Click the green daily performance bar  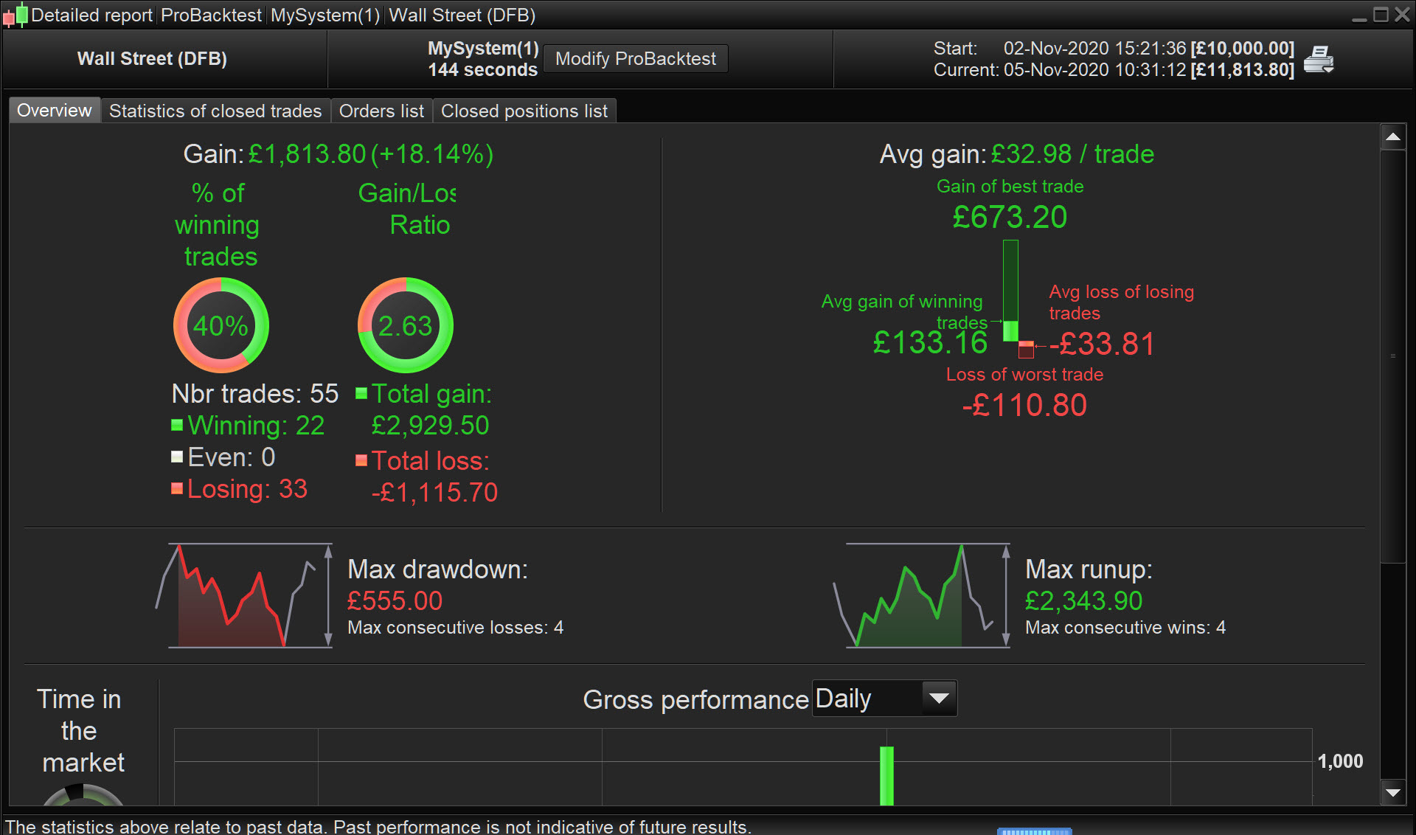tap(886, 775)
